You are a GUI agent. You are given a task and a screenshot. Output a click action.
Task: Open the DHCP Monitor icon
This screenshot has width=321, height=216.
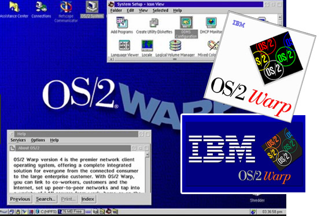211,25
